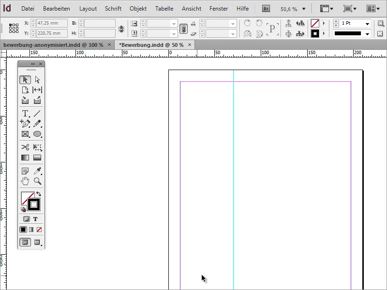
Task: Expand the fill color flyout arrow
Action: point(324,23)
